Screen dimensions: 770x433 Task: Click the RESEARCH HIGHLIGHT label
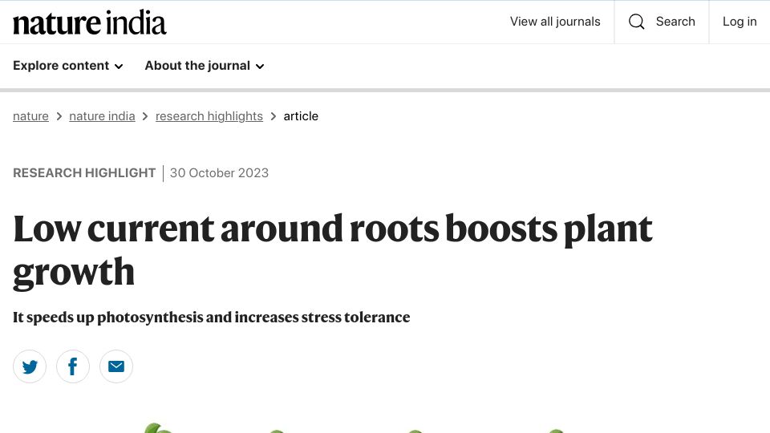(x=84, y=173)
